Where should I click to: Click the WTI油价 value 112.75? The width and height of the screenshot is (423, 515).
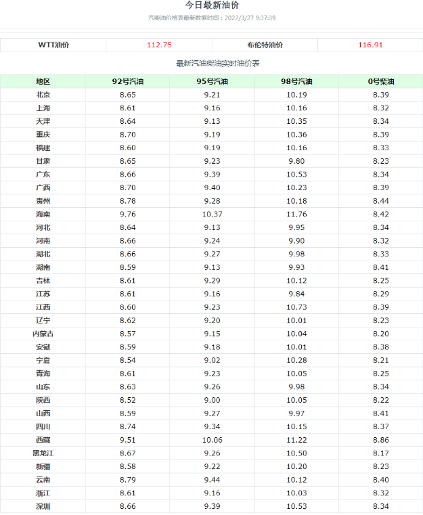point(159,45)
